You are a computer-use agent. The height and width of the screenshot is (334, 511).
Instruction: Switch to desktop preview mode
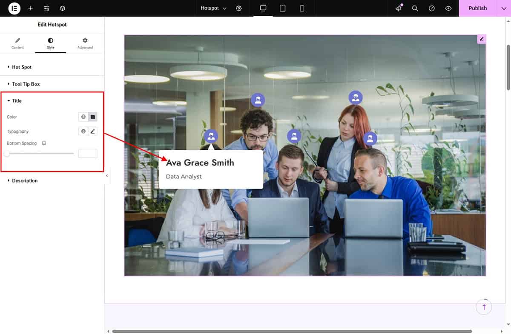(x=263, y=8)
